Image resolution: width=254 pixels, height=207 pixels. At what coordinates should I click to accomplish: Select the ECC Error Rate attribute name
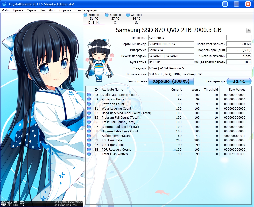112,140
